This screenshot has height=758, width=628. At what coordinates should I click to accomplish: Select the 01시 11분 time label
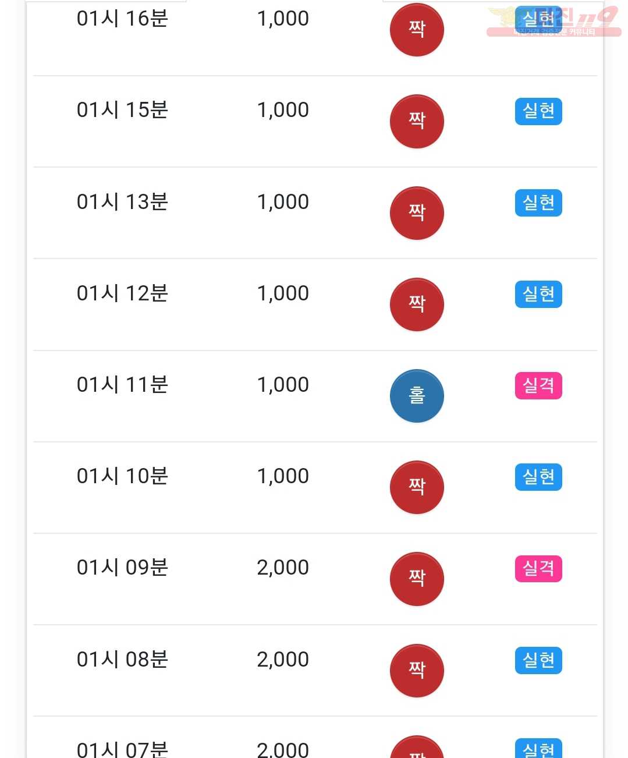(122, 385)
